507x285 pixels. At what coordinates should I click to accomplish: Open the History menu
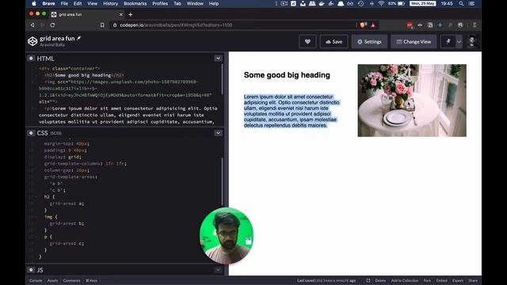(111, 3)
